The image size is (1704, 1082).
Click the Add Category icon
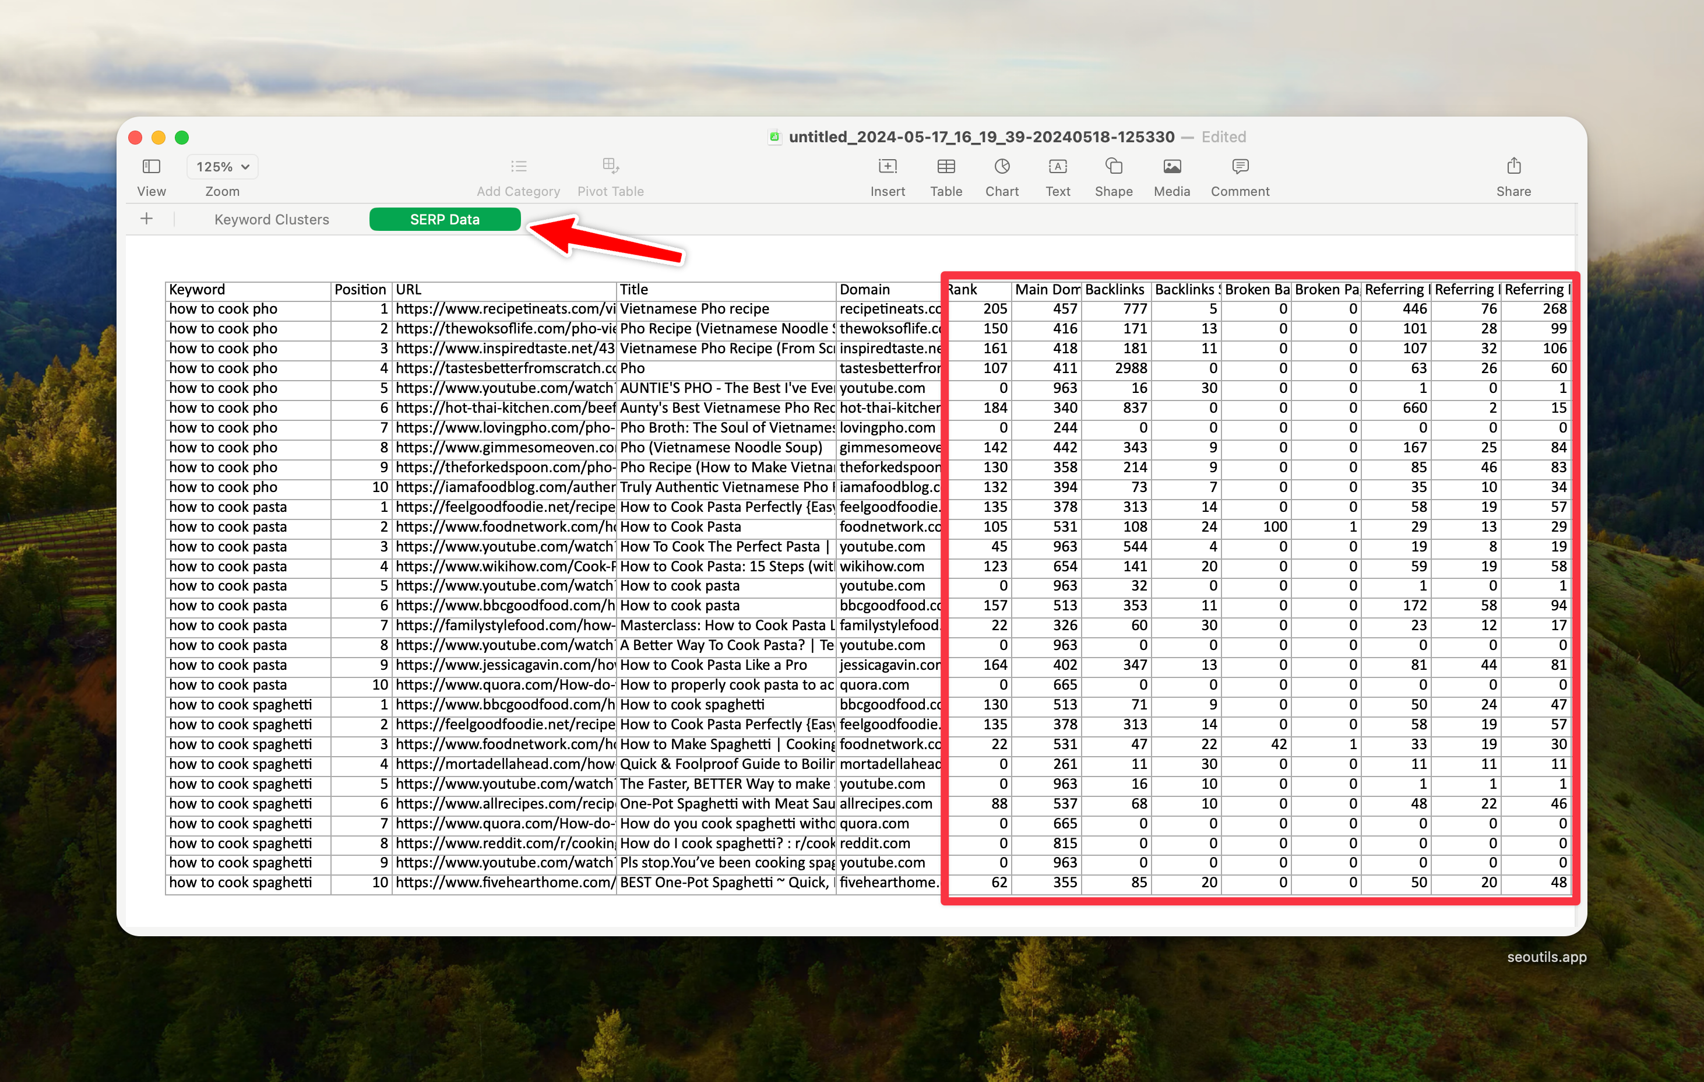[x=518, y=166]
